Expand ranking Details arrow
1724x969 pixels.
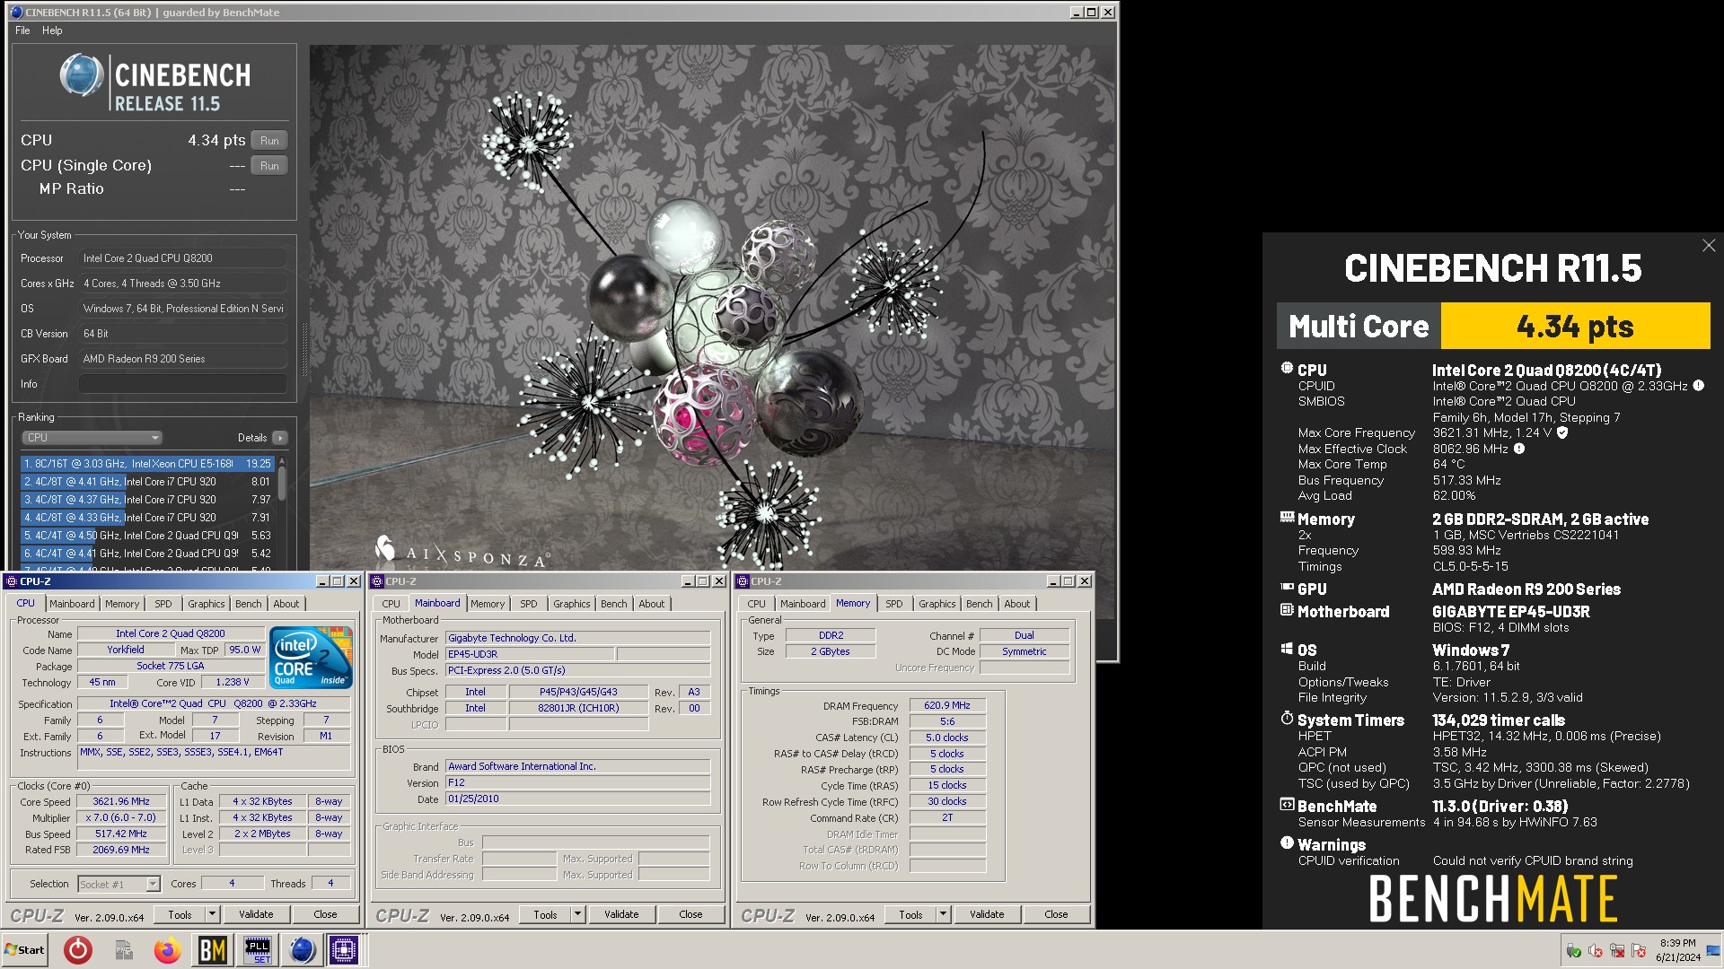coord(280,438)
